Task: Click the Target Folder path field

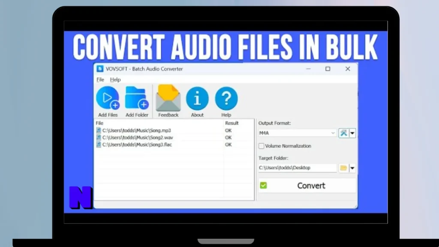Action: (297, 168)
